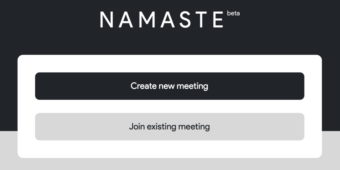Click the Join existing meeting button

(169, 126)
